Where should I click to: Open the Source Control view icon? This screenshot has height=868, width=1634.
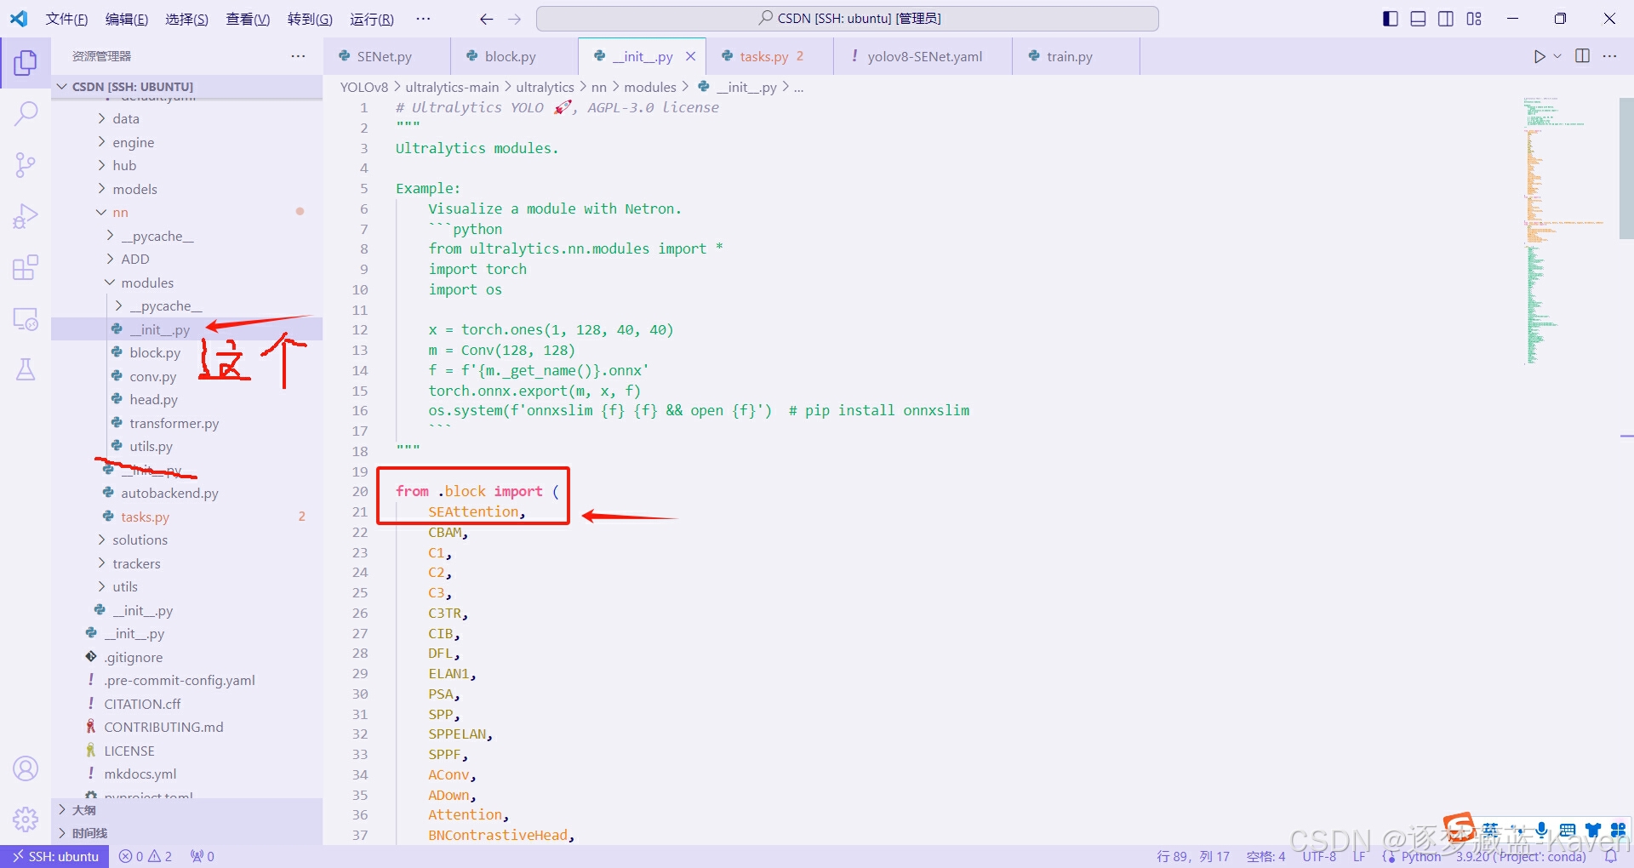[26, 164]
